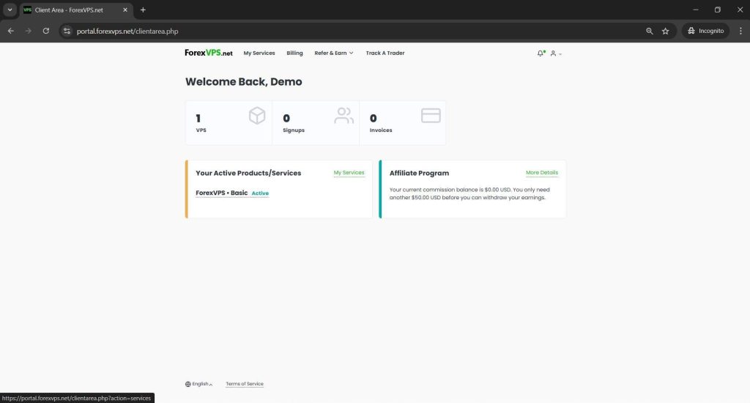Click the Invoices card icon
This screenshot has height=403, width=750.
(x=431, y=115)
